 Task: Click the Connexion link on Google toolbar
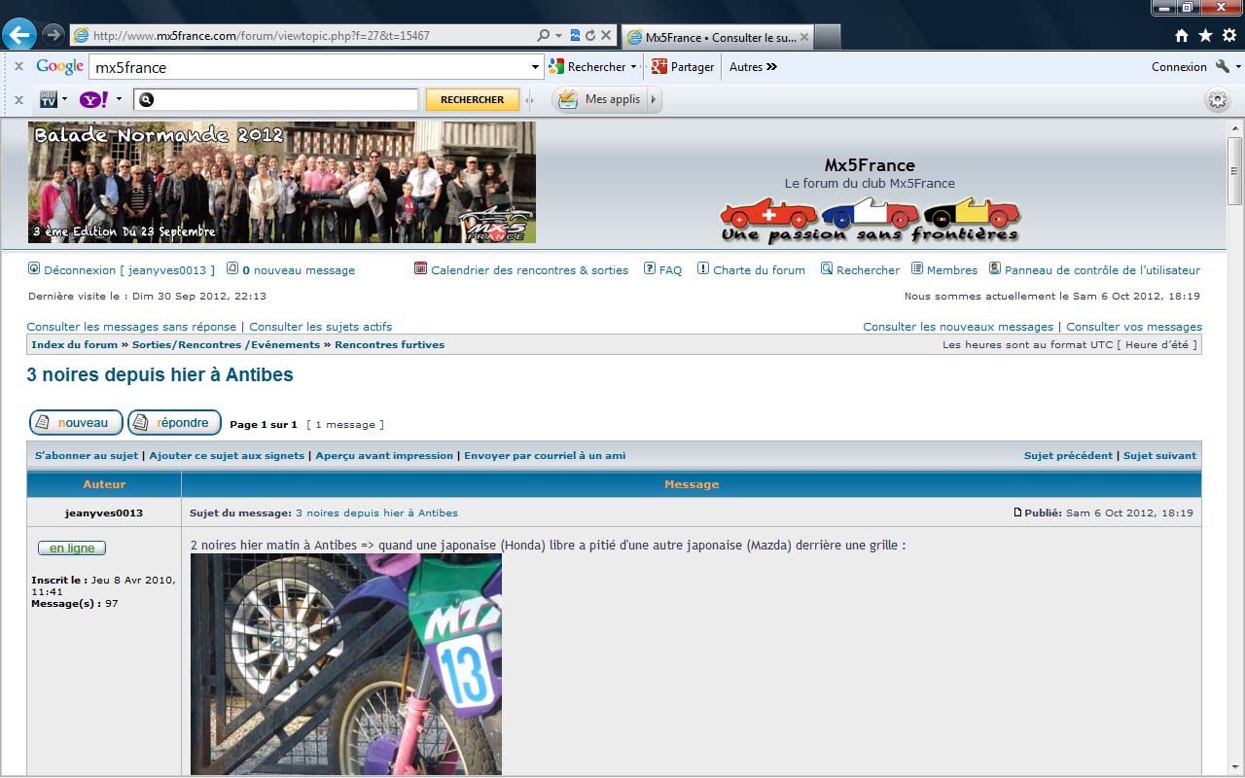point(1179,67)
